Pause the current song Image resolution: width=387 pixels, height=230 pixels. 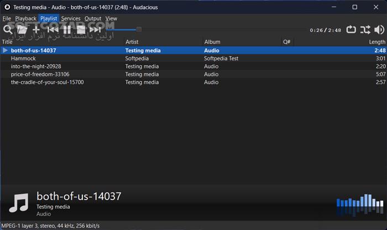coord(67,29)
